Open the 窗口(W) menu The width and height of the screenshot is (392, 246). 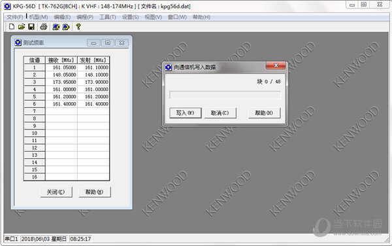(x=177, y=17)
